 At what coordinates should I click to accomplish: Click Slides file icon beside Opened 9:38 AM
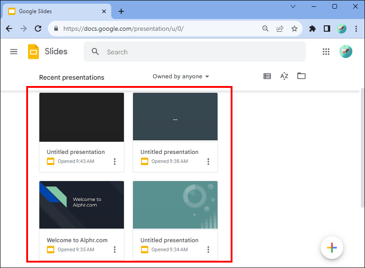[x=145, y=161]
